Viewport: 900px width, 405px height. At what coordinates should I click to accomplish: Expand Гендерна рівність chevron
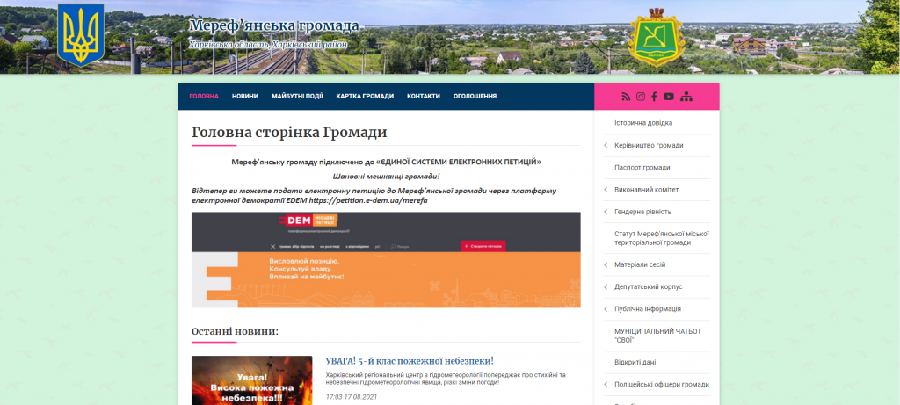[606, 212]
